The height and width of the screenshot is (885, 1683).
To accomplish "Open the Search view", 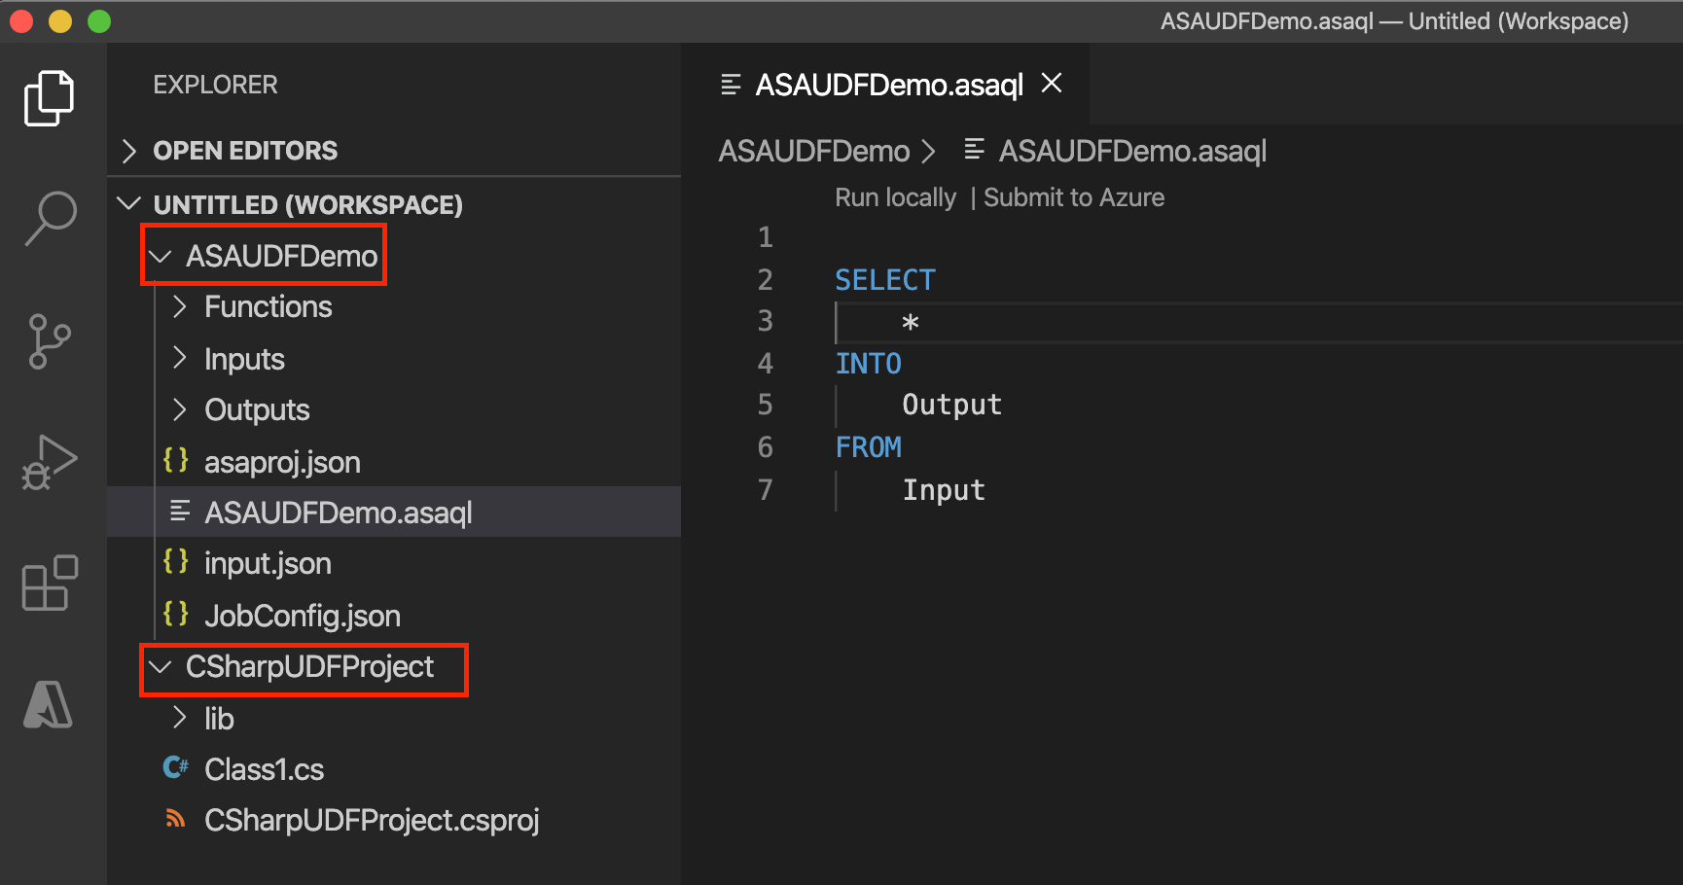I will tap(49, 219).
